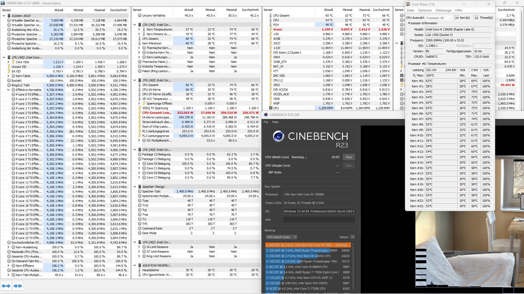The height and width of the screenshot is (294, 524).
Task: Click the lightning icon beside PL1 Leistungsgrenze
Action: point(139,131)
